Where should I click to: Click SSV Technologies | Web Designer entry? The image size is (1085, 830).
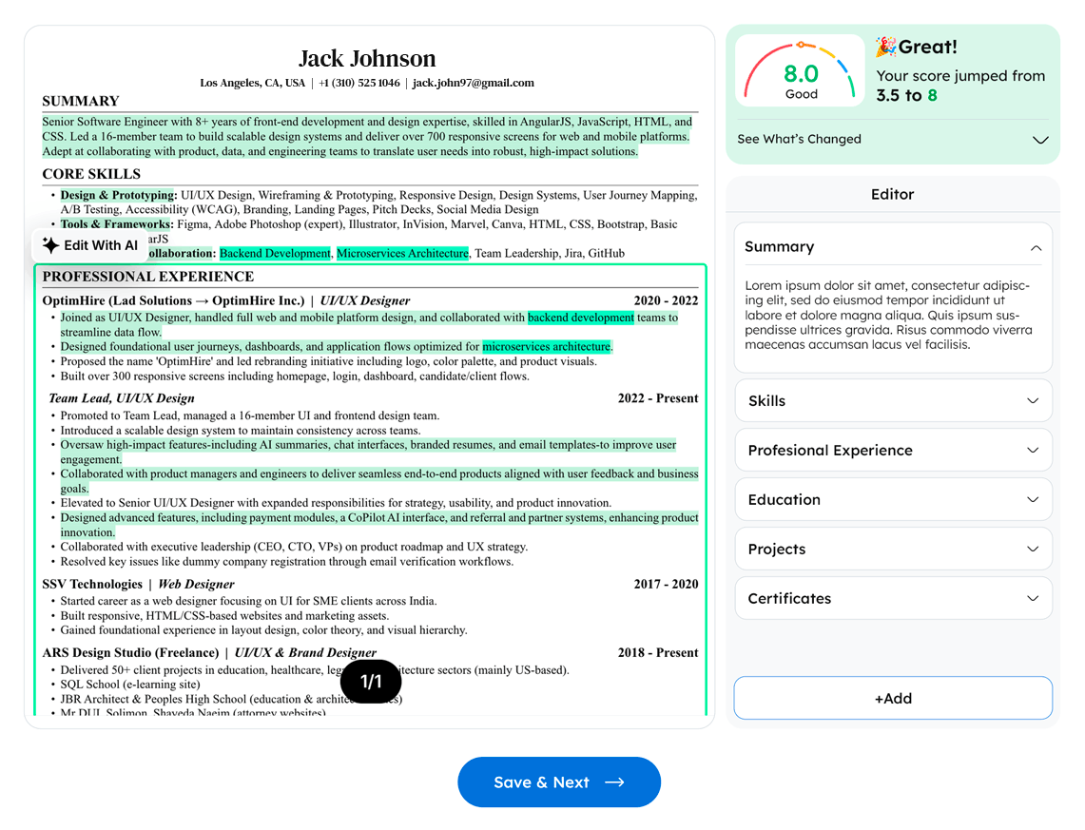coord(139,585)
